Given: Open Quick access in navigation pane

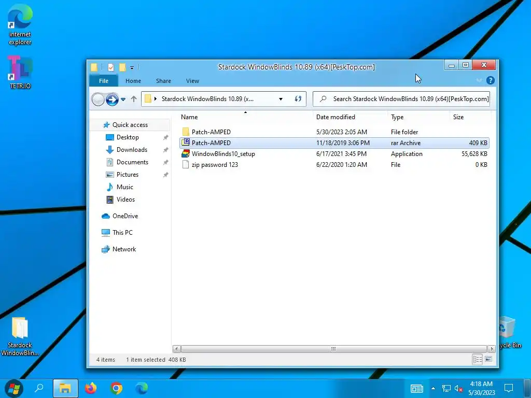Looking at the screenshot, I should pos(130,125).
